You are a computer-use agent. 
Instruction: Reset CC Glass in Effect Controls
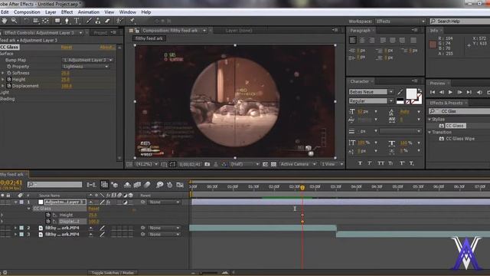coord(67,47)
